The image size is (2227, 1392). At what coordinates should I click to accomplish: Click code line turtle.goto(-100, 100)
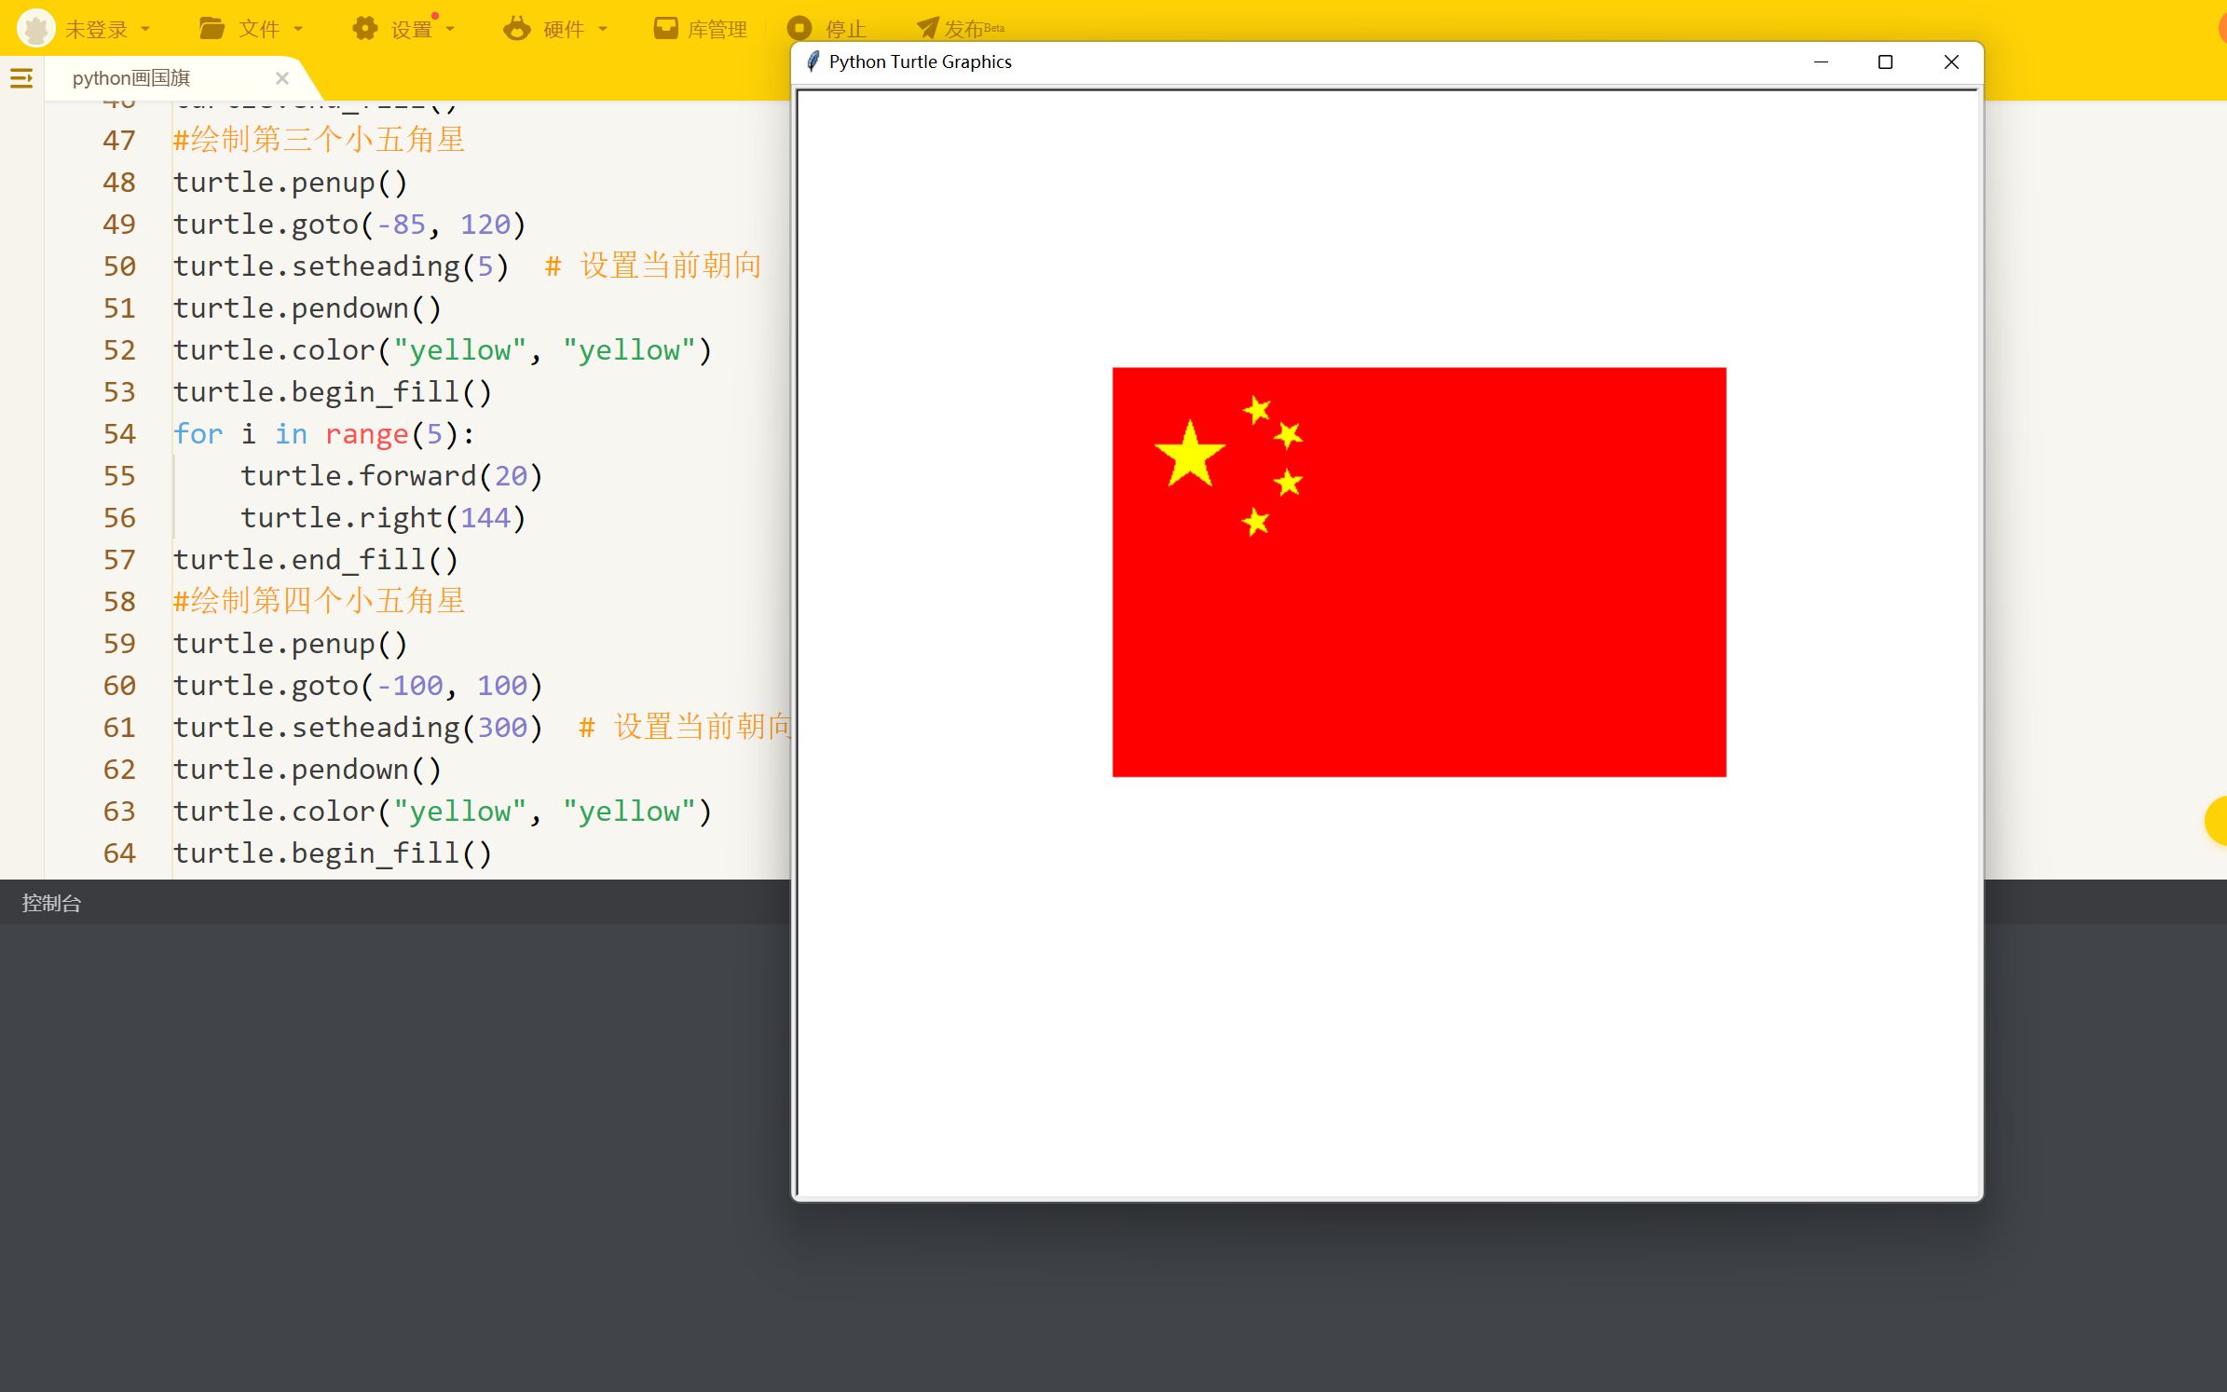click(x=359, y=686)
